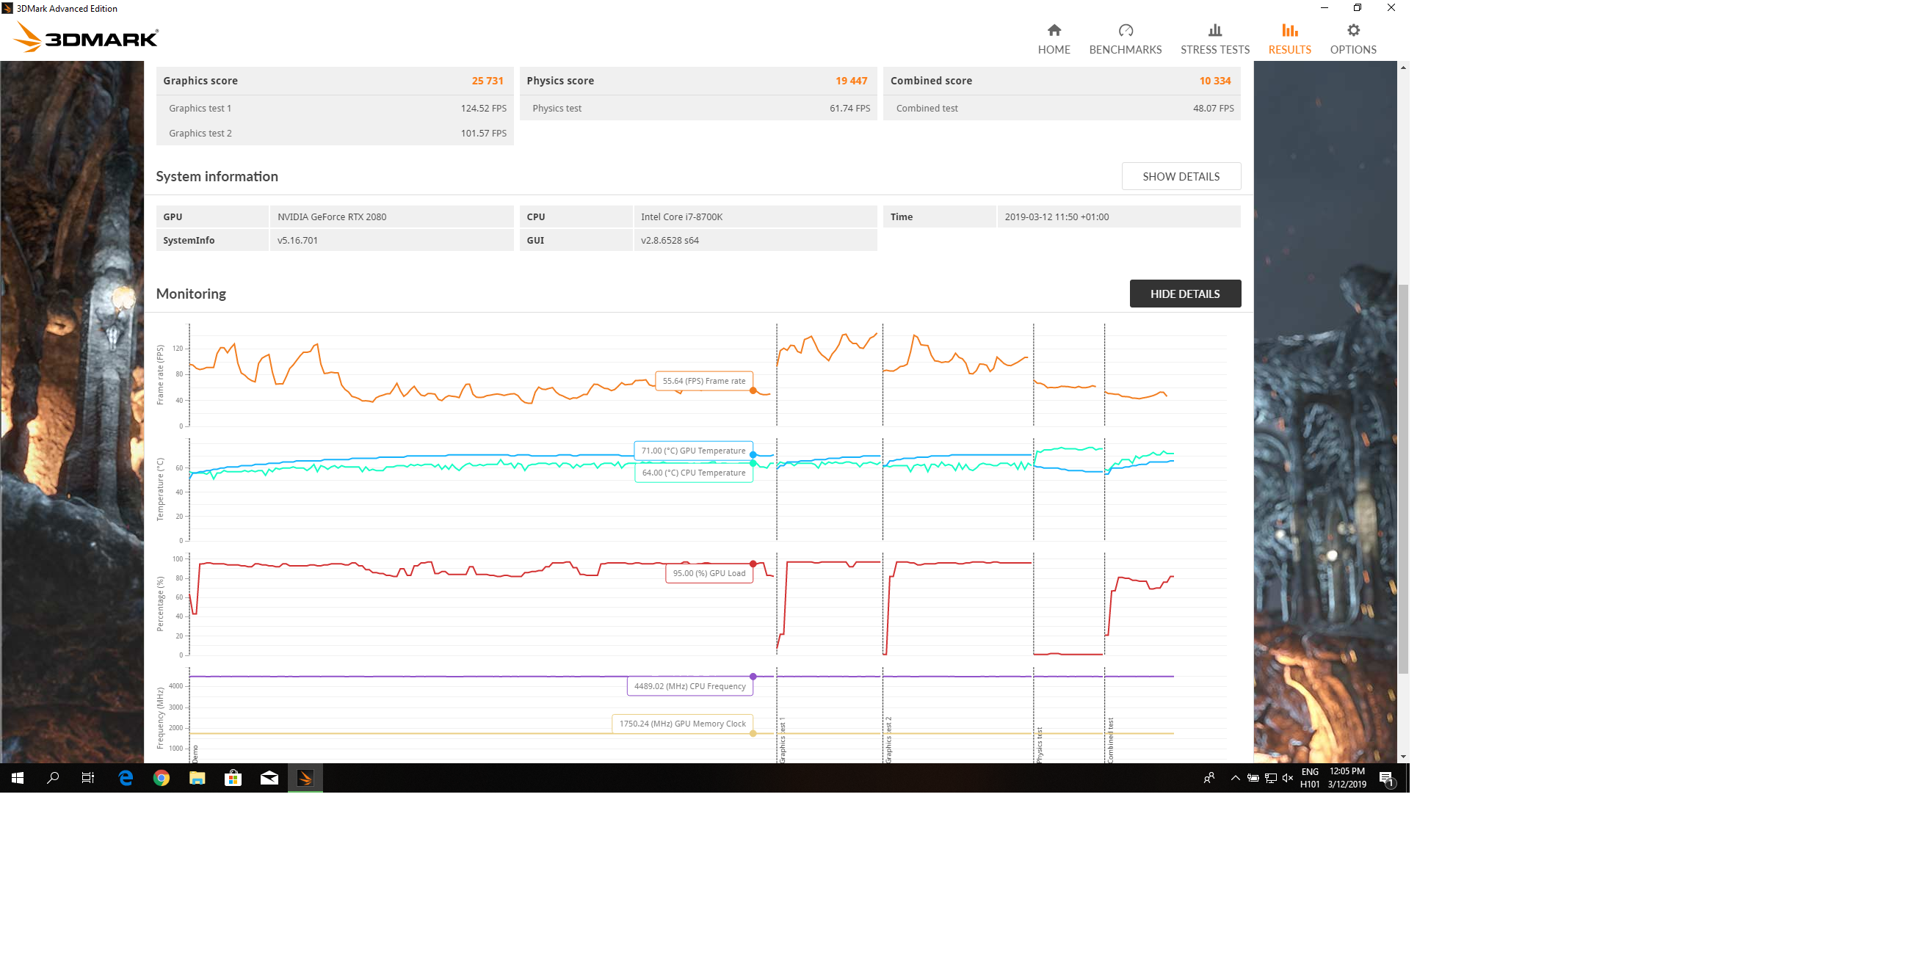Screen dimensions: 1906x979
Task: Click the Physics score value 19 447
Action: (x=851, y=81)
